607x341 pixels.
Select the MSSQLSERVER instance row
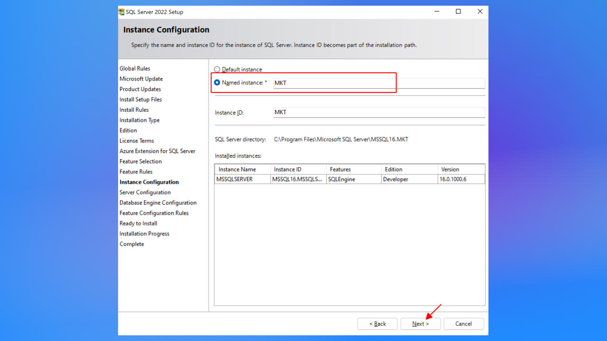point(349,179)
